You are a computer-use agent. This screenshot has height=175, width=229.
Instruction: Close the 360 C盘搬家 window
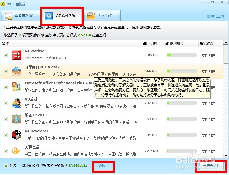point(222,3)
